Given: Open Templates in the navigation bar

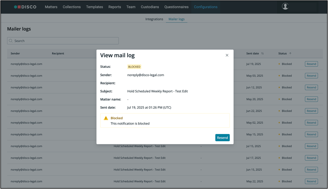Looking at the screenshot, I should click(94, 7).
